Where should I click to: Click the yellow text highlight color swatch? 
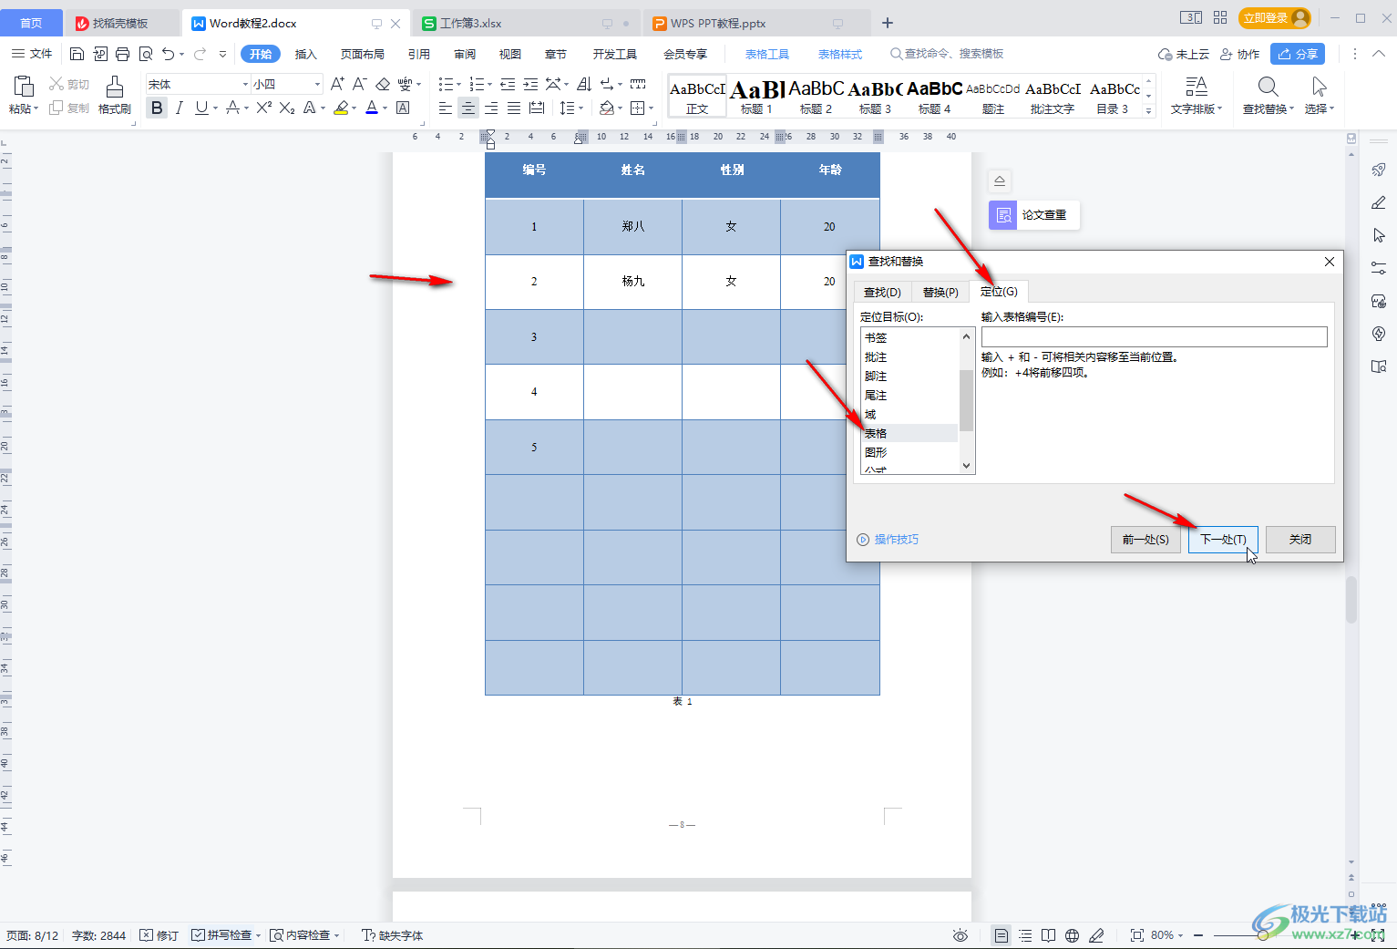click(341, 108)
